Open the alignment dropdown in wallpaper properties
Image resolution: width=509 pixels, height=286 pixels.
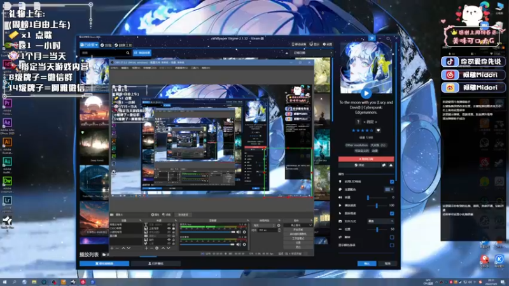point(380,221)
